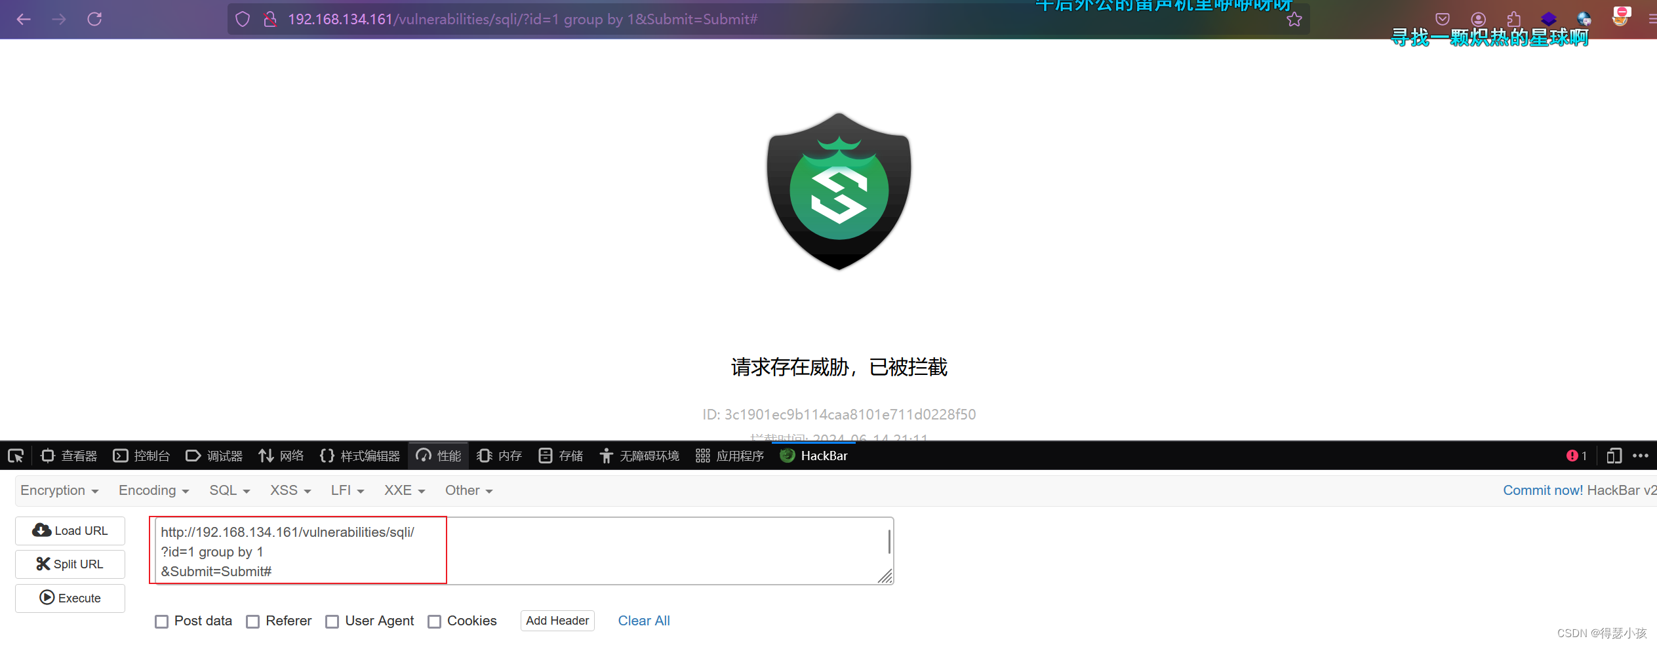The width and height of the screenshot is (1657, 645).
Task: Grab the textarea resize handle
Action: (x=885, y=576)
